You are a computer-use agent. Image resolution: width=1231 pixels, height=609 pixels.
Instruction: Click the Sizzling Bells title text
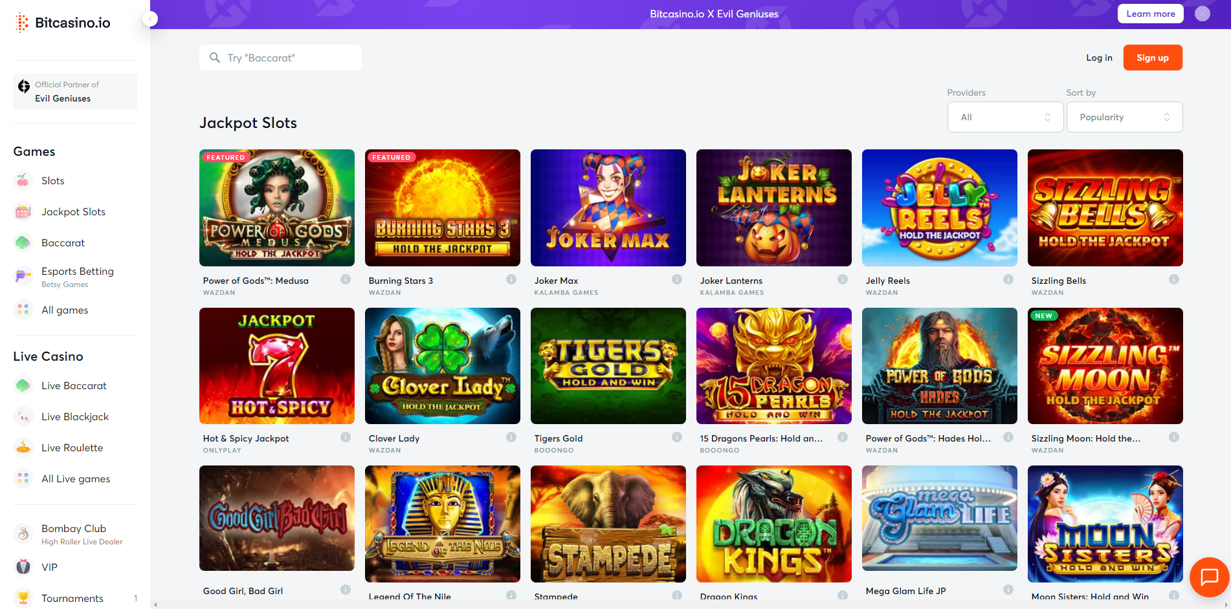tap(1059, 281)
